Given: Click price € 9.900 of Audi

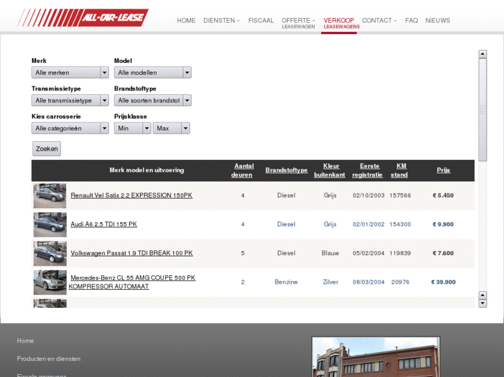Looking at the screenshot, I should 443,224.
